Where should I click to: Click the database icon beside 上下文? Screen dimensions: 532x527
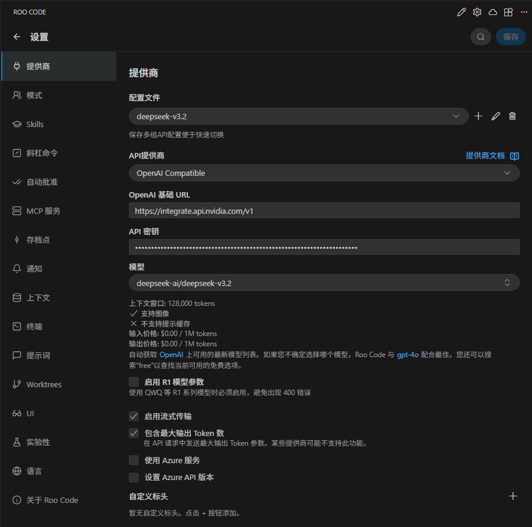coord(17,298)
